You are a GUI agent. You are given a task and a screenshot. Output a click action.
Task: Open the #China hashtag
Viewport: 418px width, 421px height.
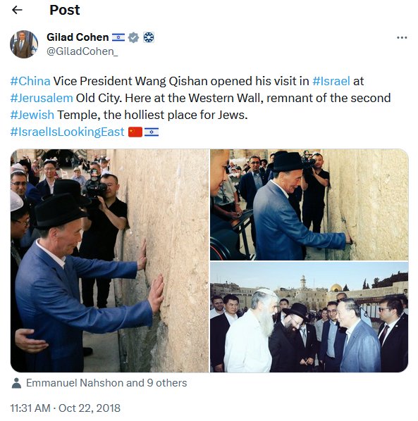30,81
